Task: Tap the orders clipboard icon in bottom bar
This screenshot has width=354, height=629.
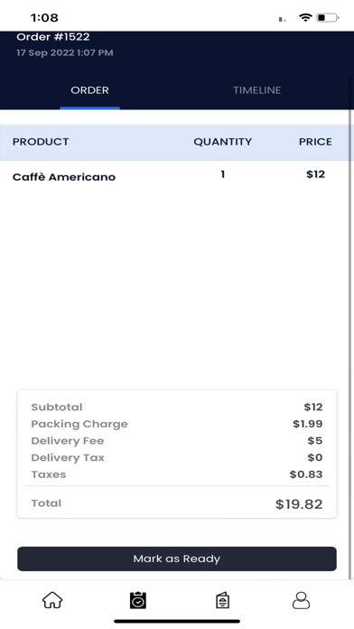Action: tap(138, 600)
